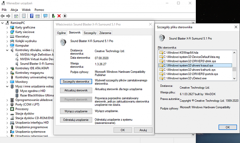Viewport: 240px width, 143px height.
Task: Switch to the Szczegóły tab
Action: coord(90,33)
